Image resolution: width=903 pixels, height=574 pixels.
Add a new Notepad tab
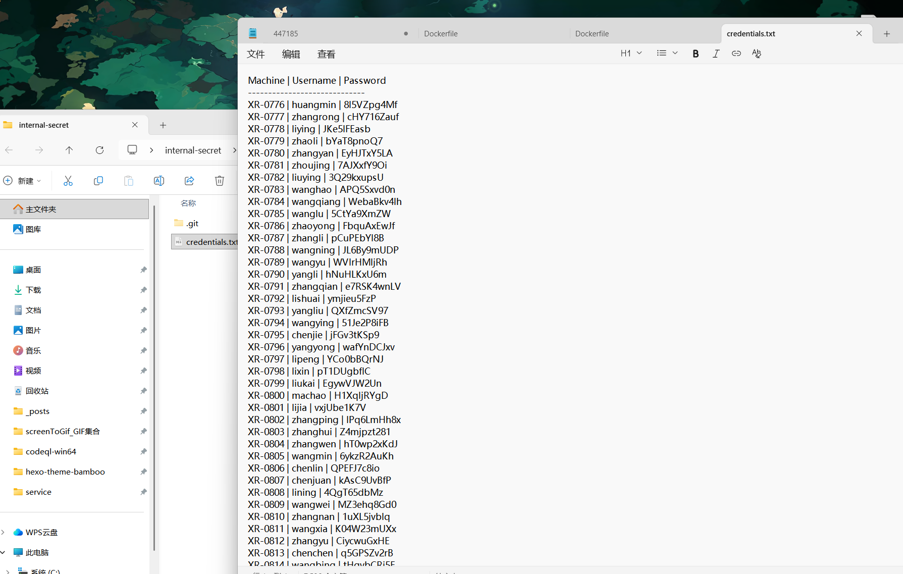tap(887, 34)
